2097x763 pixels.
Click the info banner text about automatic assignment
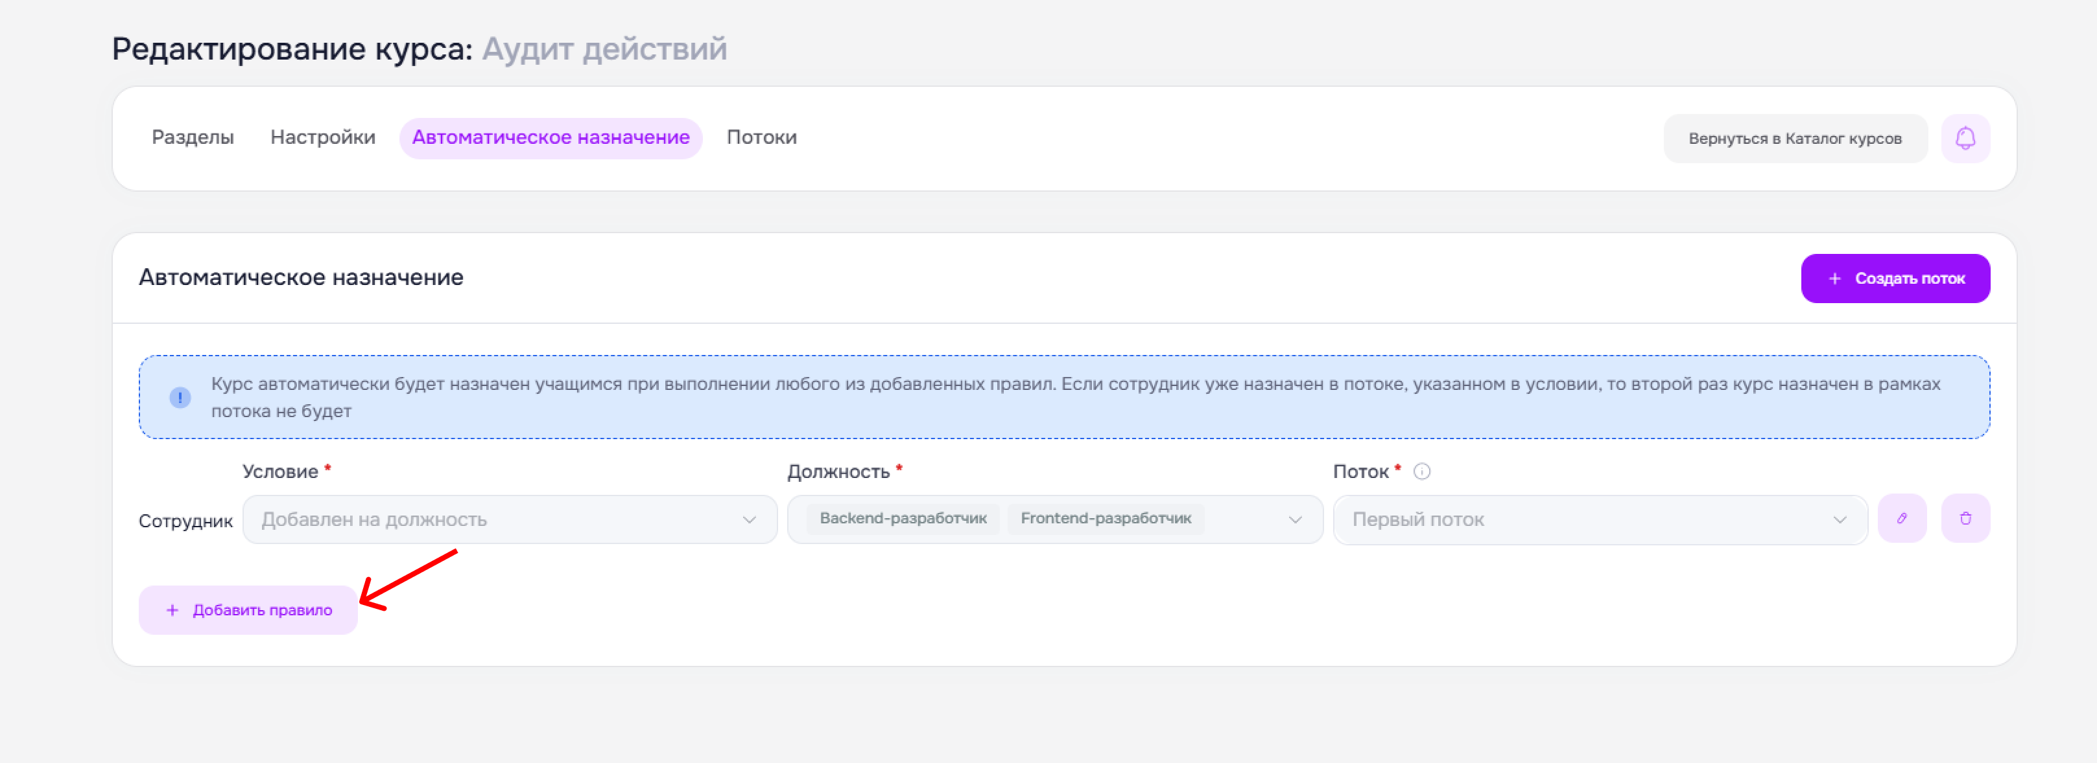[x=1075, y=397]
